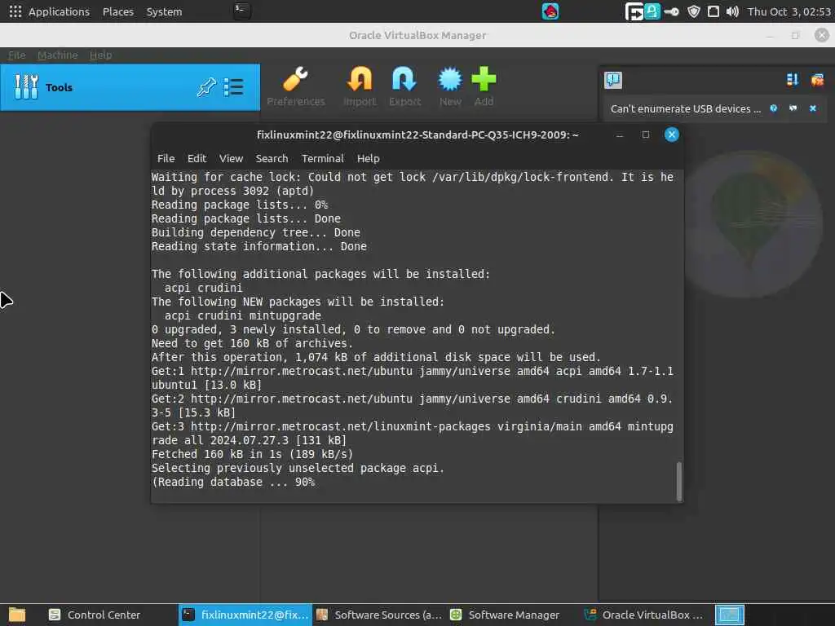Switch to Control Center taskbar window
The height and width of the screenshot is (626, 835).
point(95,615)
